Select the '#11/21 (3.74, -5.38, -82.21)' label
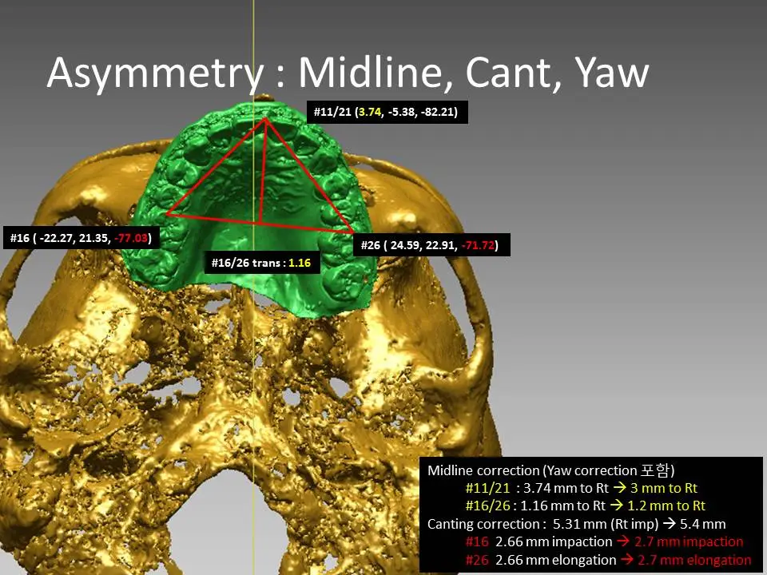Viewport: 767px width, 575px height. pos(387,112)
